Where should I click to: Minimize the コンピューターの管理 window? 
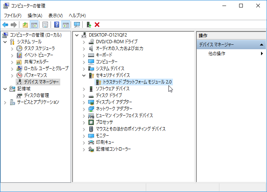coord(224,6)
